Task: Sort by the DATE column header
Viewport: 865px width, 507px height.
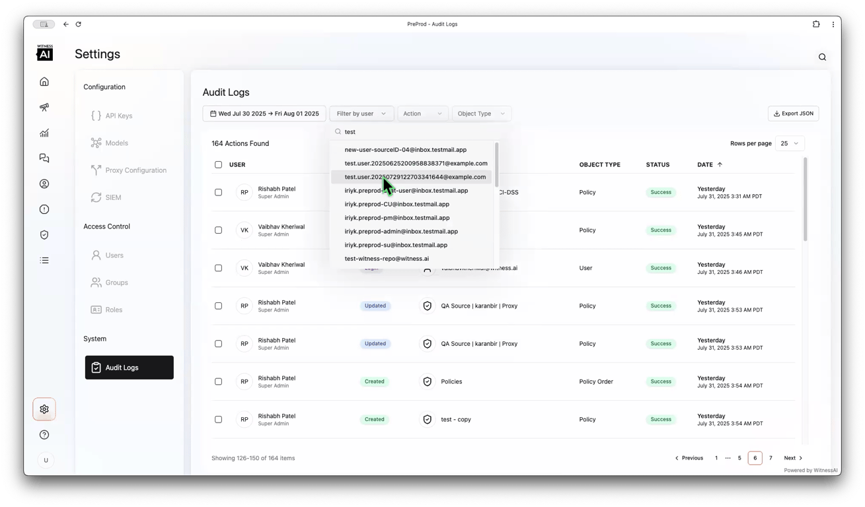Action: (x=710, y=165)
